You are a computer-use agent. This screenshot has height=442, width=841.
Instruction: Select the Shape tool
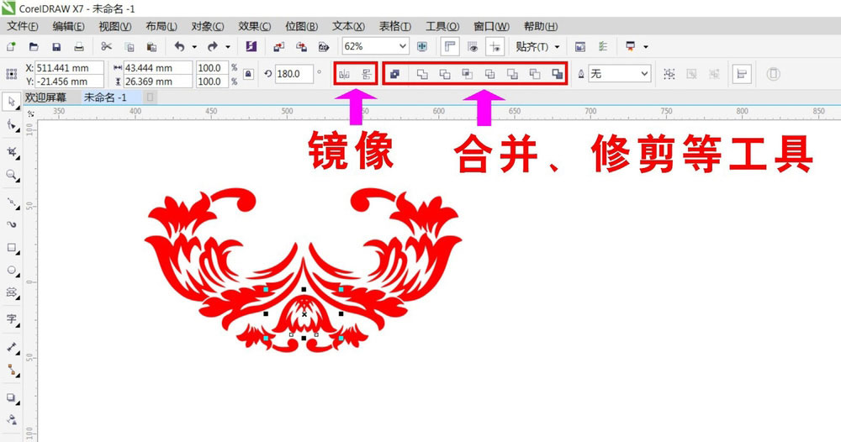click(11, 125)
